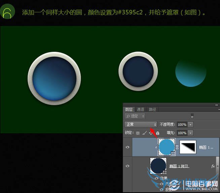Screen dimensions: 220x193
Task: Click the mask link chain icon on 椭圆 1 layer
Action: [177, 147]
